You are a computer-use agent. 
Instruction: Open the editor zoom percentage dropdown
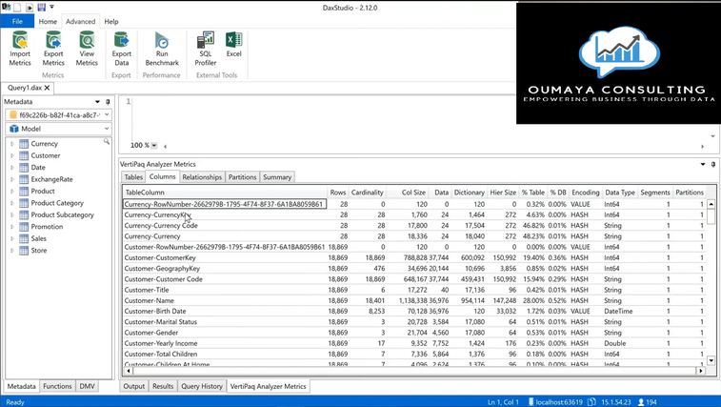[x=154, y=146]
